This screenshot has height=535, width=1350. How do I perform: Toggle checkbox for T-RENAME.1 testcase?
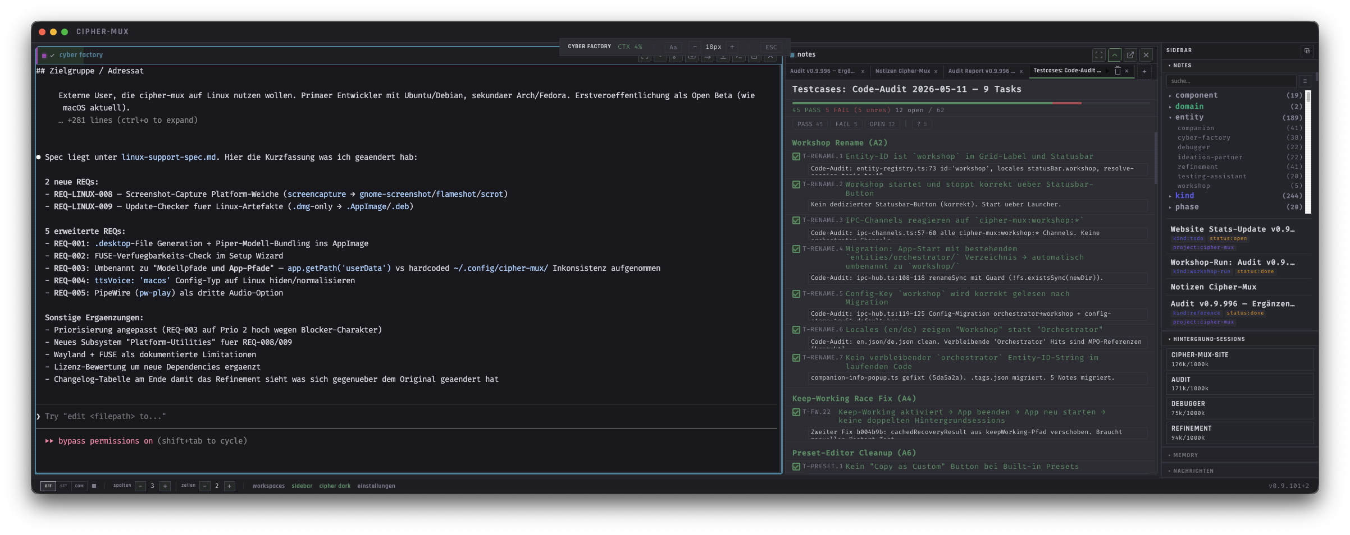tap(796, 157)
